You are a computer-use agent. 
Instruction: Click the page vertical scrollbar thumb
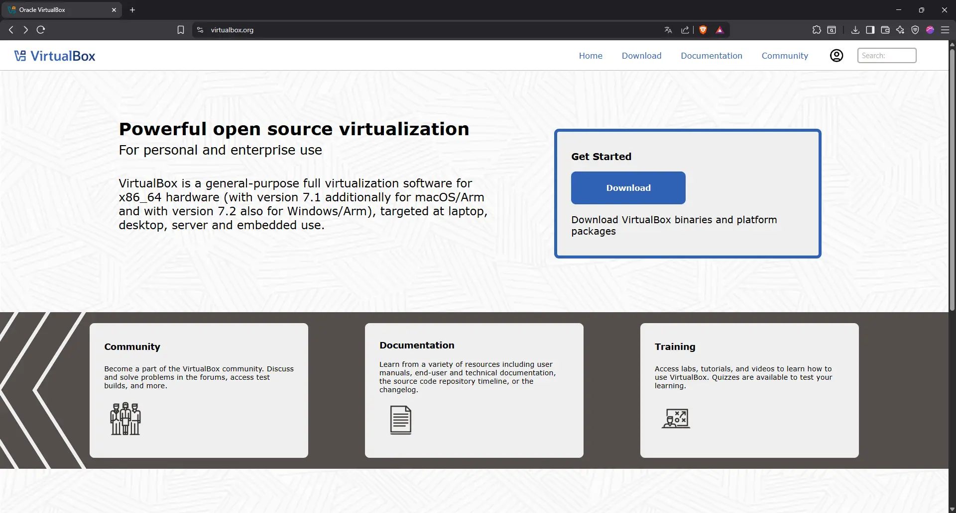[952, 179]
